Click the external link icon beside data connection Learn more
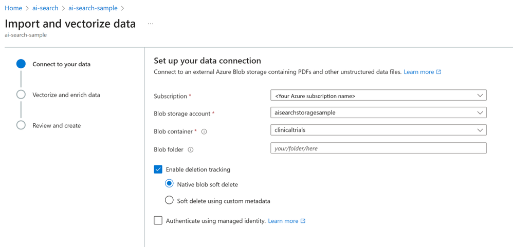The width and height of the screenshot is (513, 247). tap(438, 72)
